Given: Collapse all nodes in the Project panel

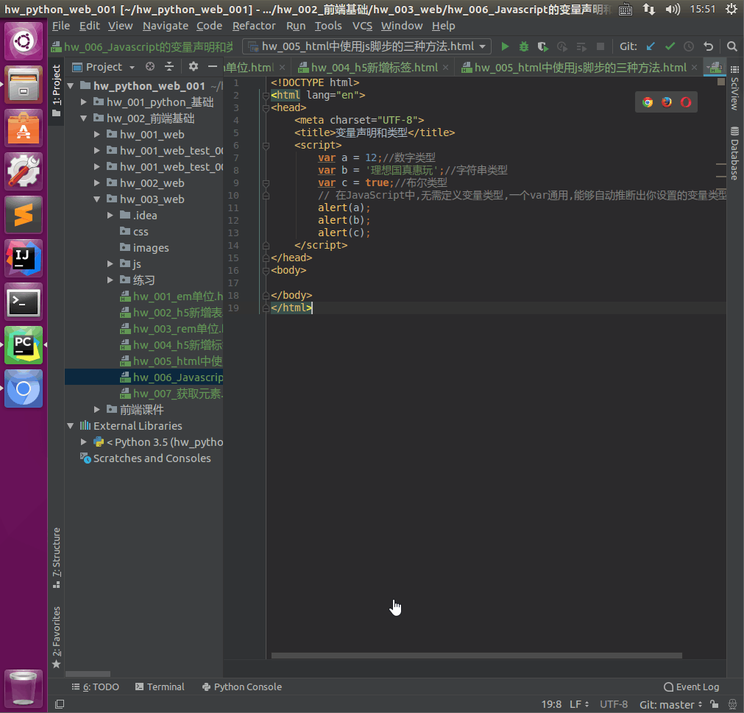Looking at the screenshot, I should 169,67.
